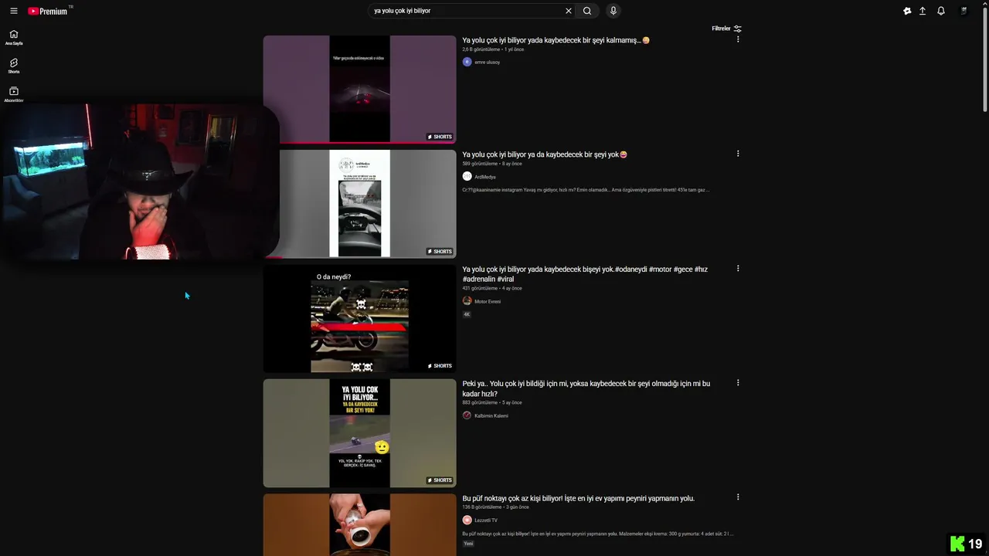Open options menu for emre ulusoy video
989x556 pixels.
click(738, 39)
